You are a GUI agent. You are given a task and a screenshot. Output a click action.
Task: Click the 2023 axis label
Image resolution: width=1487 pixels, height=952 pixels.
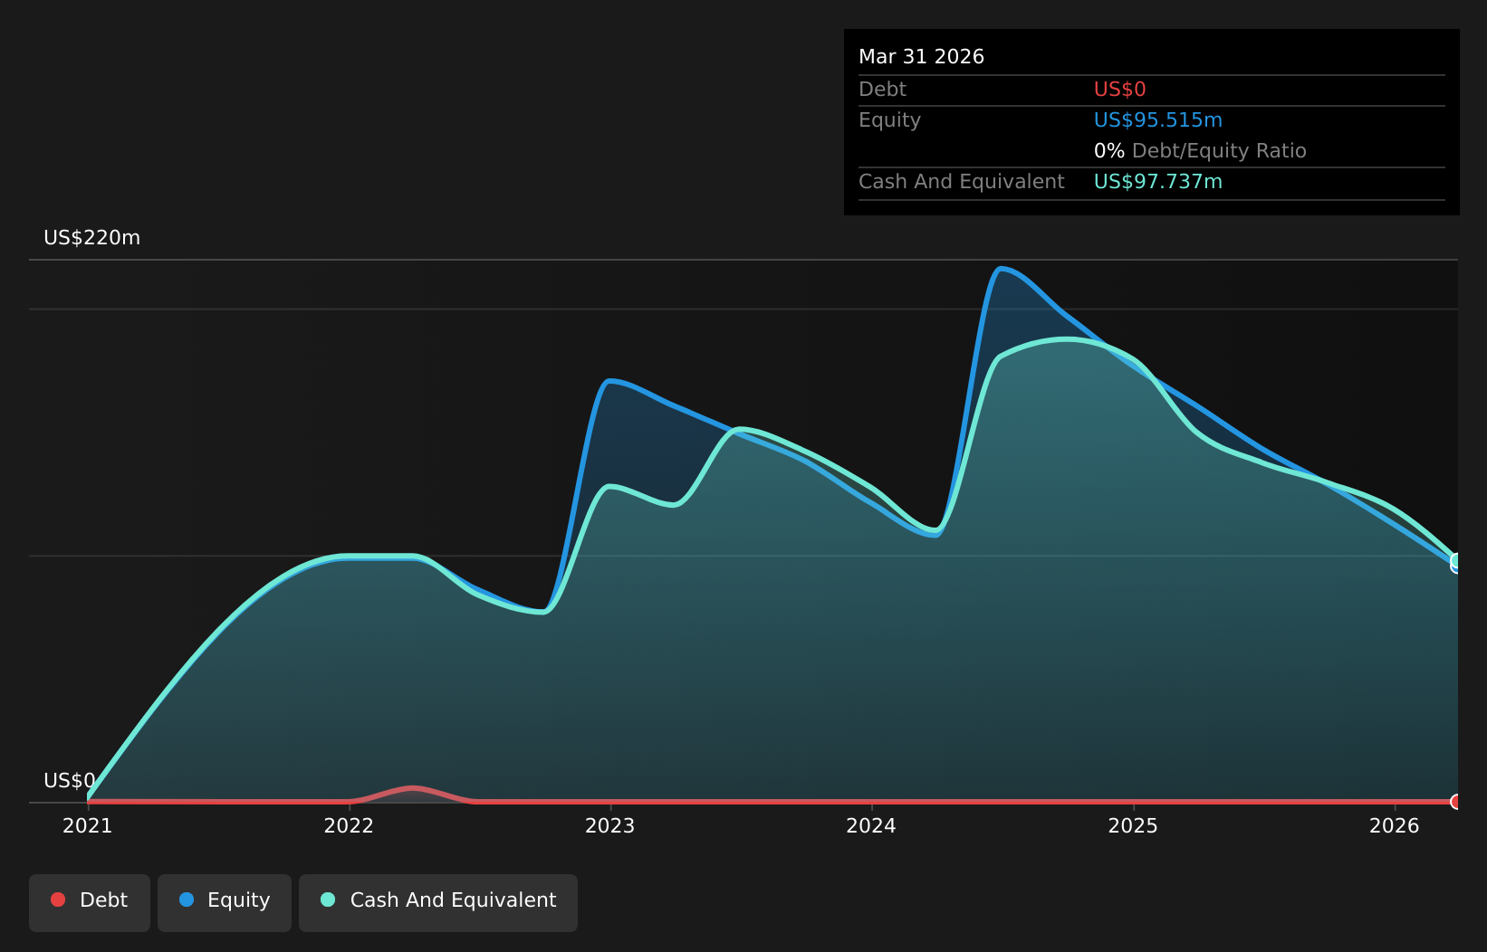click(609, 825)
